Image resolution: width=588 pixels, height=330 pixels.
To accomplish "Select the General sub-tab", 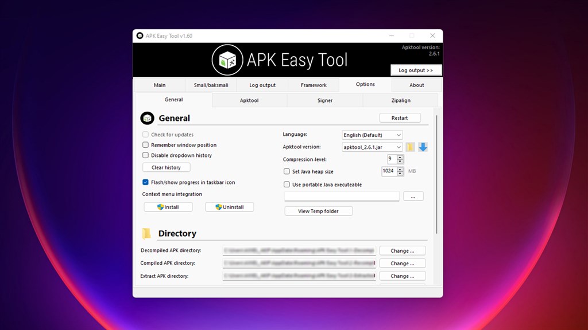I will (173, 100).
